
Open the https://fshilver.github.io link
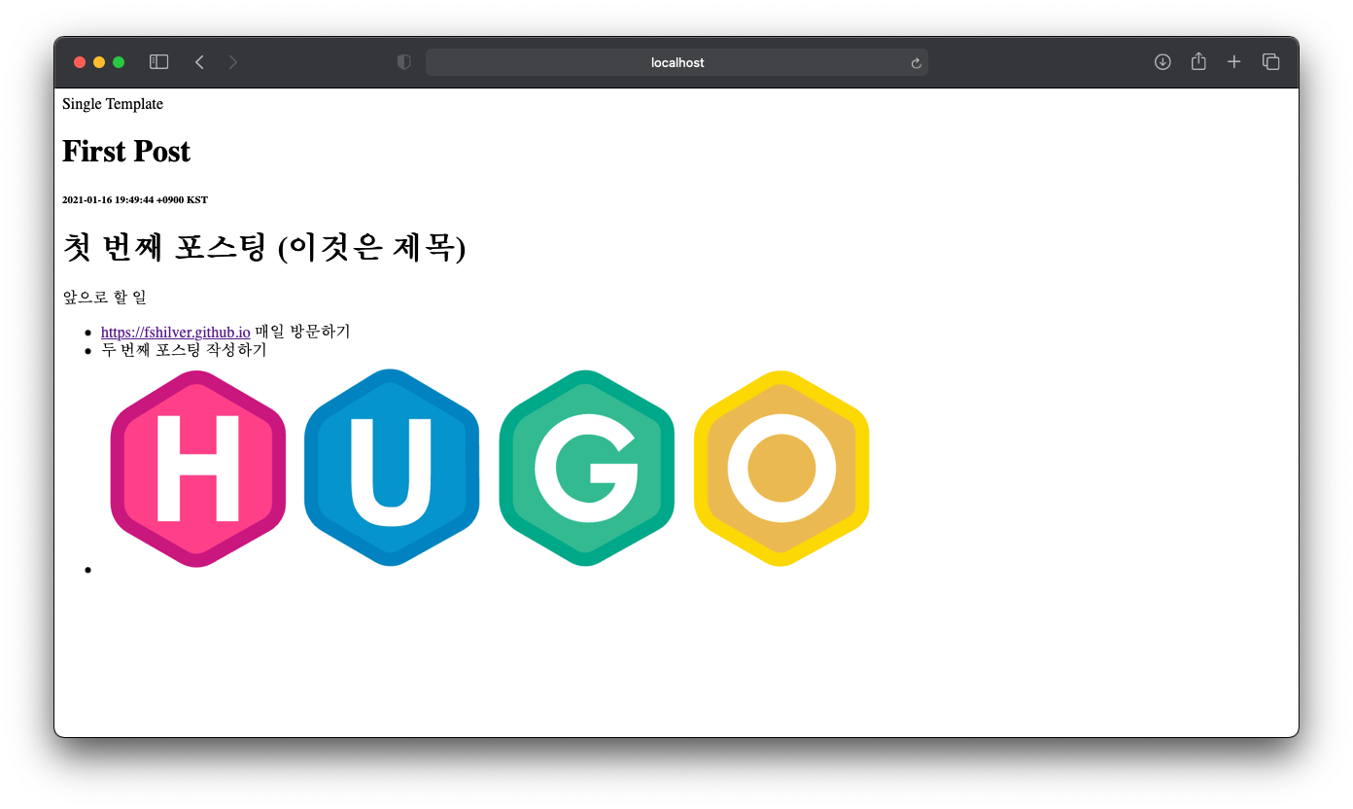(176, 333)
